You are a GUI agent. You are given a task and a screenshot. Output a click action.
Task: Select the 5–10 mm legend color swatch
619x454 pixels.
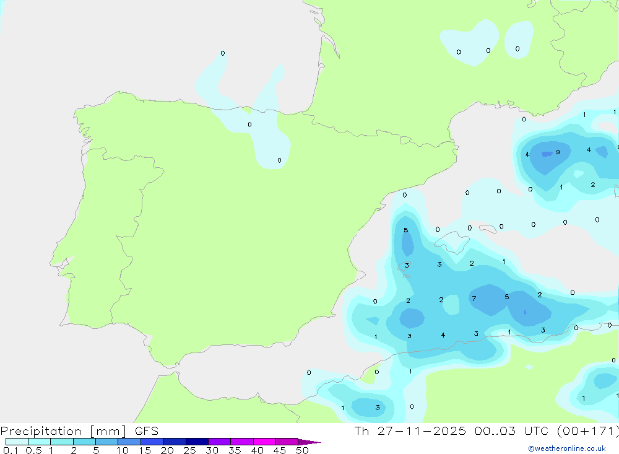pyautogui.click(x=107, y=442)
